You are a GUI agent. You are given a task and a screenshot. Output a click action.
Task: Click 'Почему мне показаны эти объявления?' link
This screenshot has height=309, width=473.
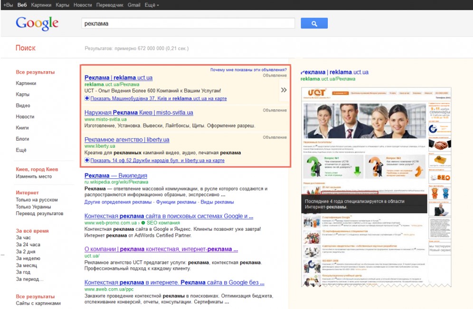pyautogui.click(x=248, y=70)
